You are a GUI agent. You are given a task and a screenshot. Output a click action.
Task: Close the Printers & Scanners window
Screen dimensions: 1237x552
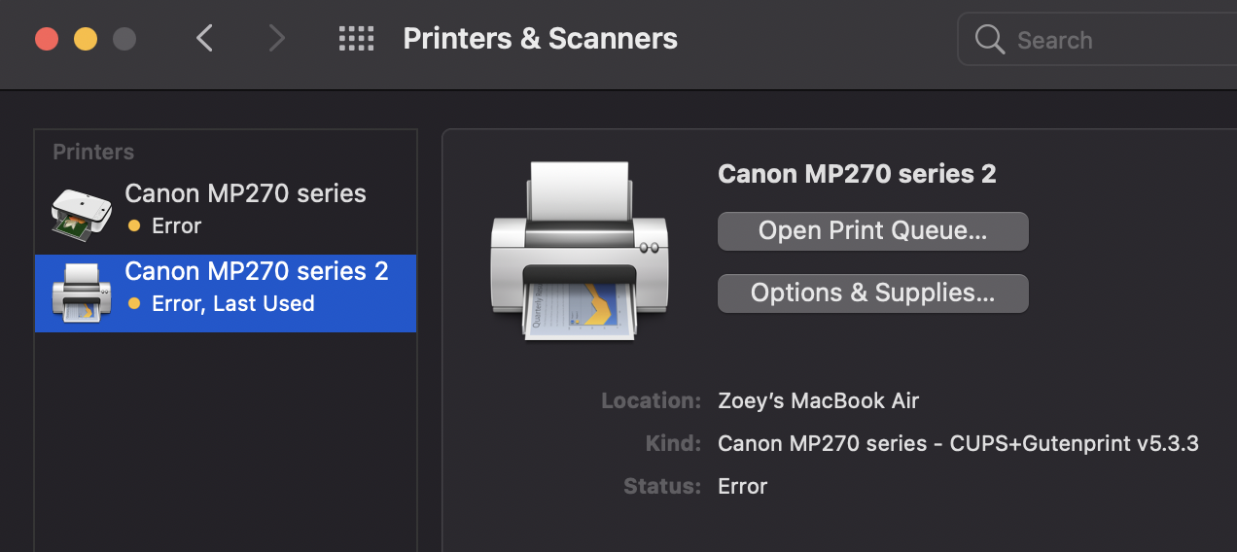pyautogui.click(x=47, y=39)
